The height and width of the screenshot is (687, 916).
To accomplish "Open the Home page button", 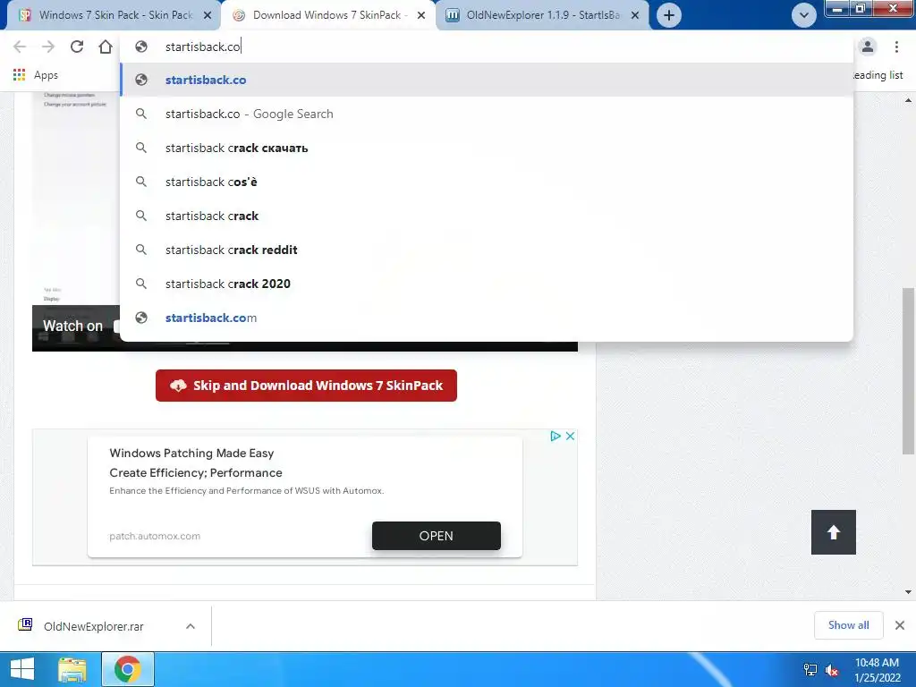I will click(106, 47).
